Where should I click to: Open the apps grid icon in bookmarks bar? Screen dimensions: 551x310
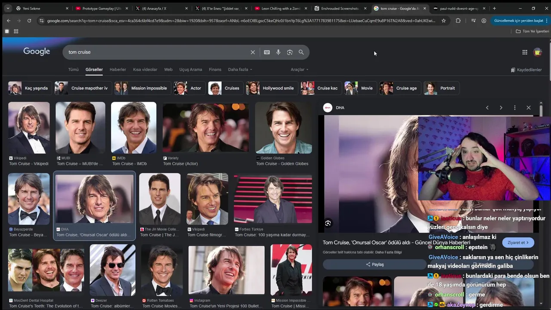click(16, 31)
